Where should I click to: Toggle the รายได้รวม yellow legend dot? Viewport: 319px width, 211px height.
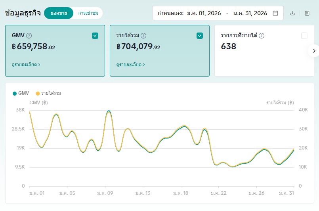click(38, 93)
